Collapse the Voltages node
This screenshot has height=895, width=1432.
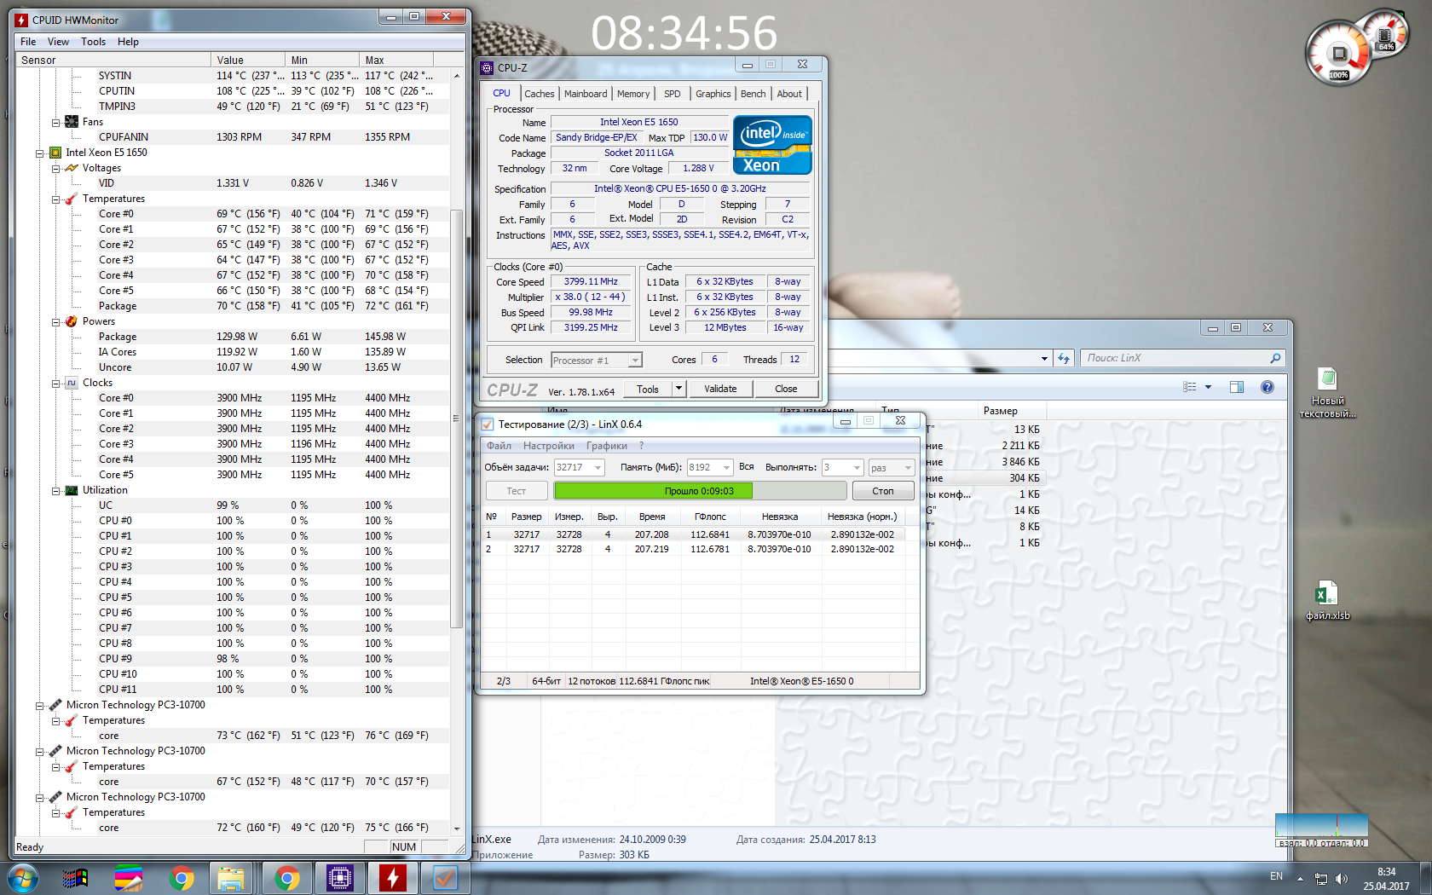point(55,169)
